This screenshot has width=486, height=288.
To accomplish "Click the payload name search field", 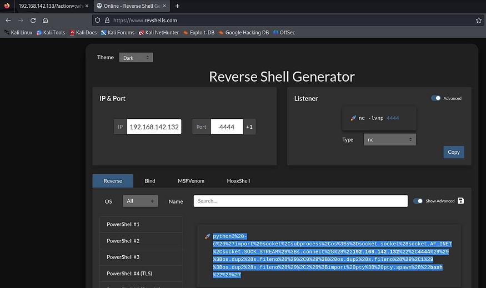I will (x=300, y=201).
